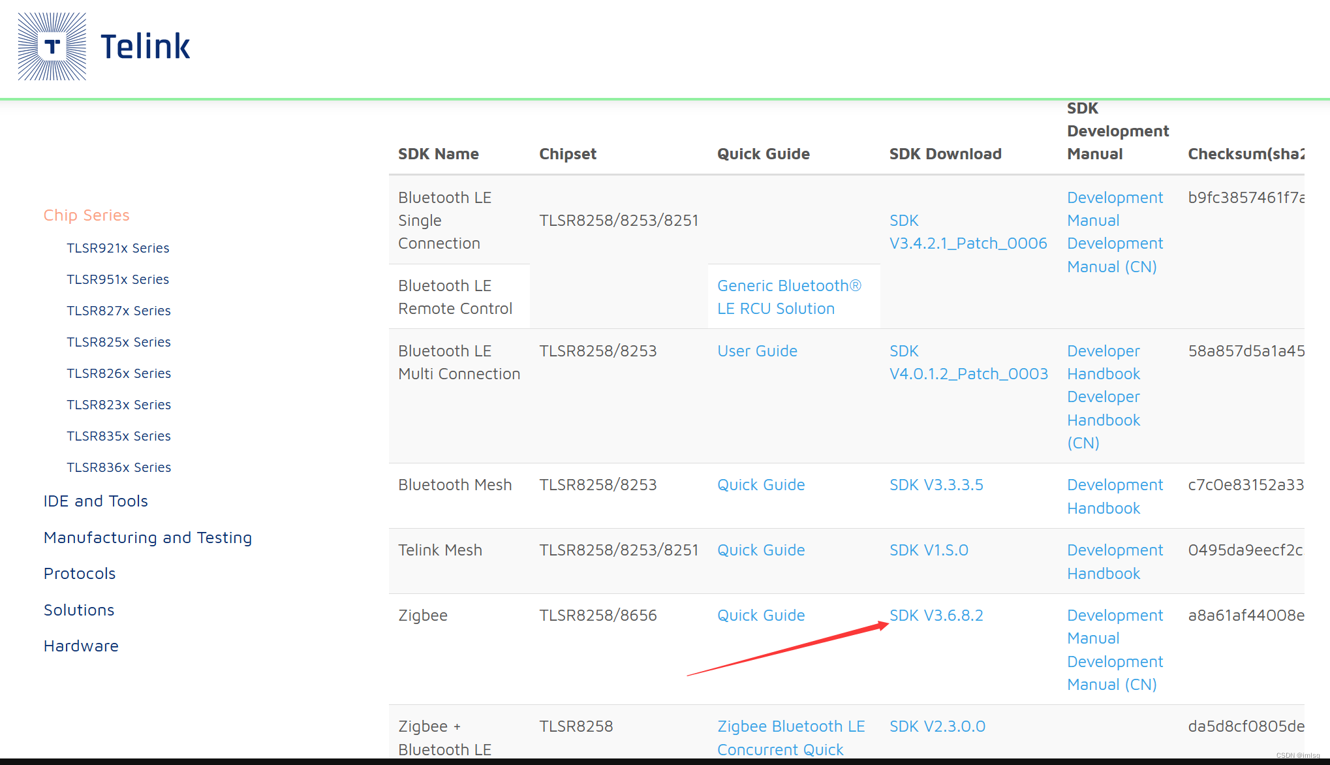
Task: Download Zigbee SDK V3.6.8.2
Action: coord(936,616)
